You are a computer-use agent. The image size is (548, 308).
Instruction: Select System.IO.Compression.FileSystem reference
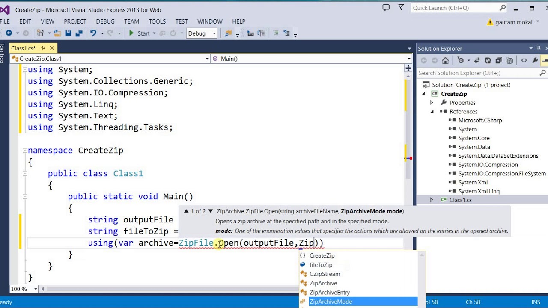(x=502, y=174)
